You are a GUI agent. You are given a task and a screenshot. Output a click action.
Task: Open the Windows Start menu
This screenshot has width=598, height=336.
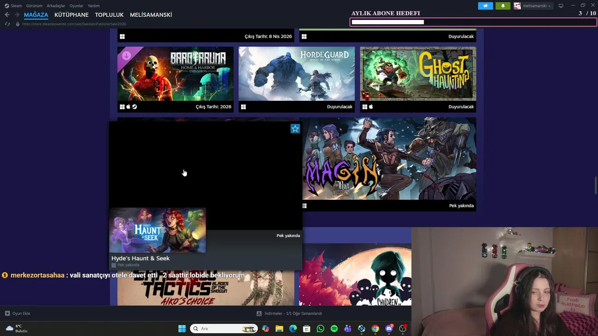pos(182,329)
